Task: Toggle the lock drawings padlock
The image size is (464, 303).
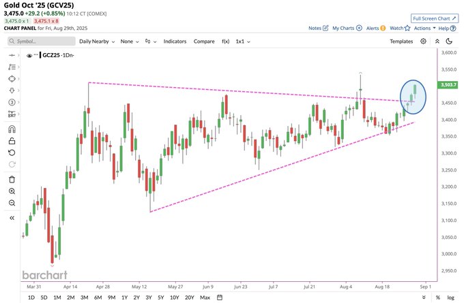Action: tap(12, 141)
